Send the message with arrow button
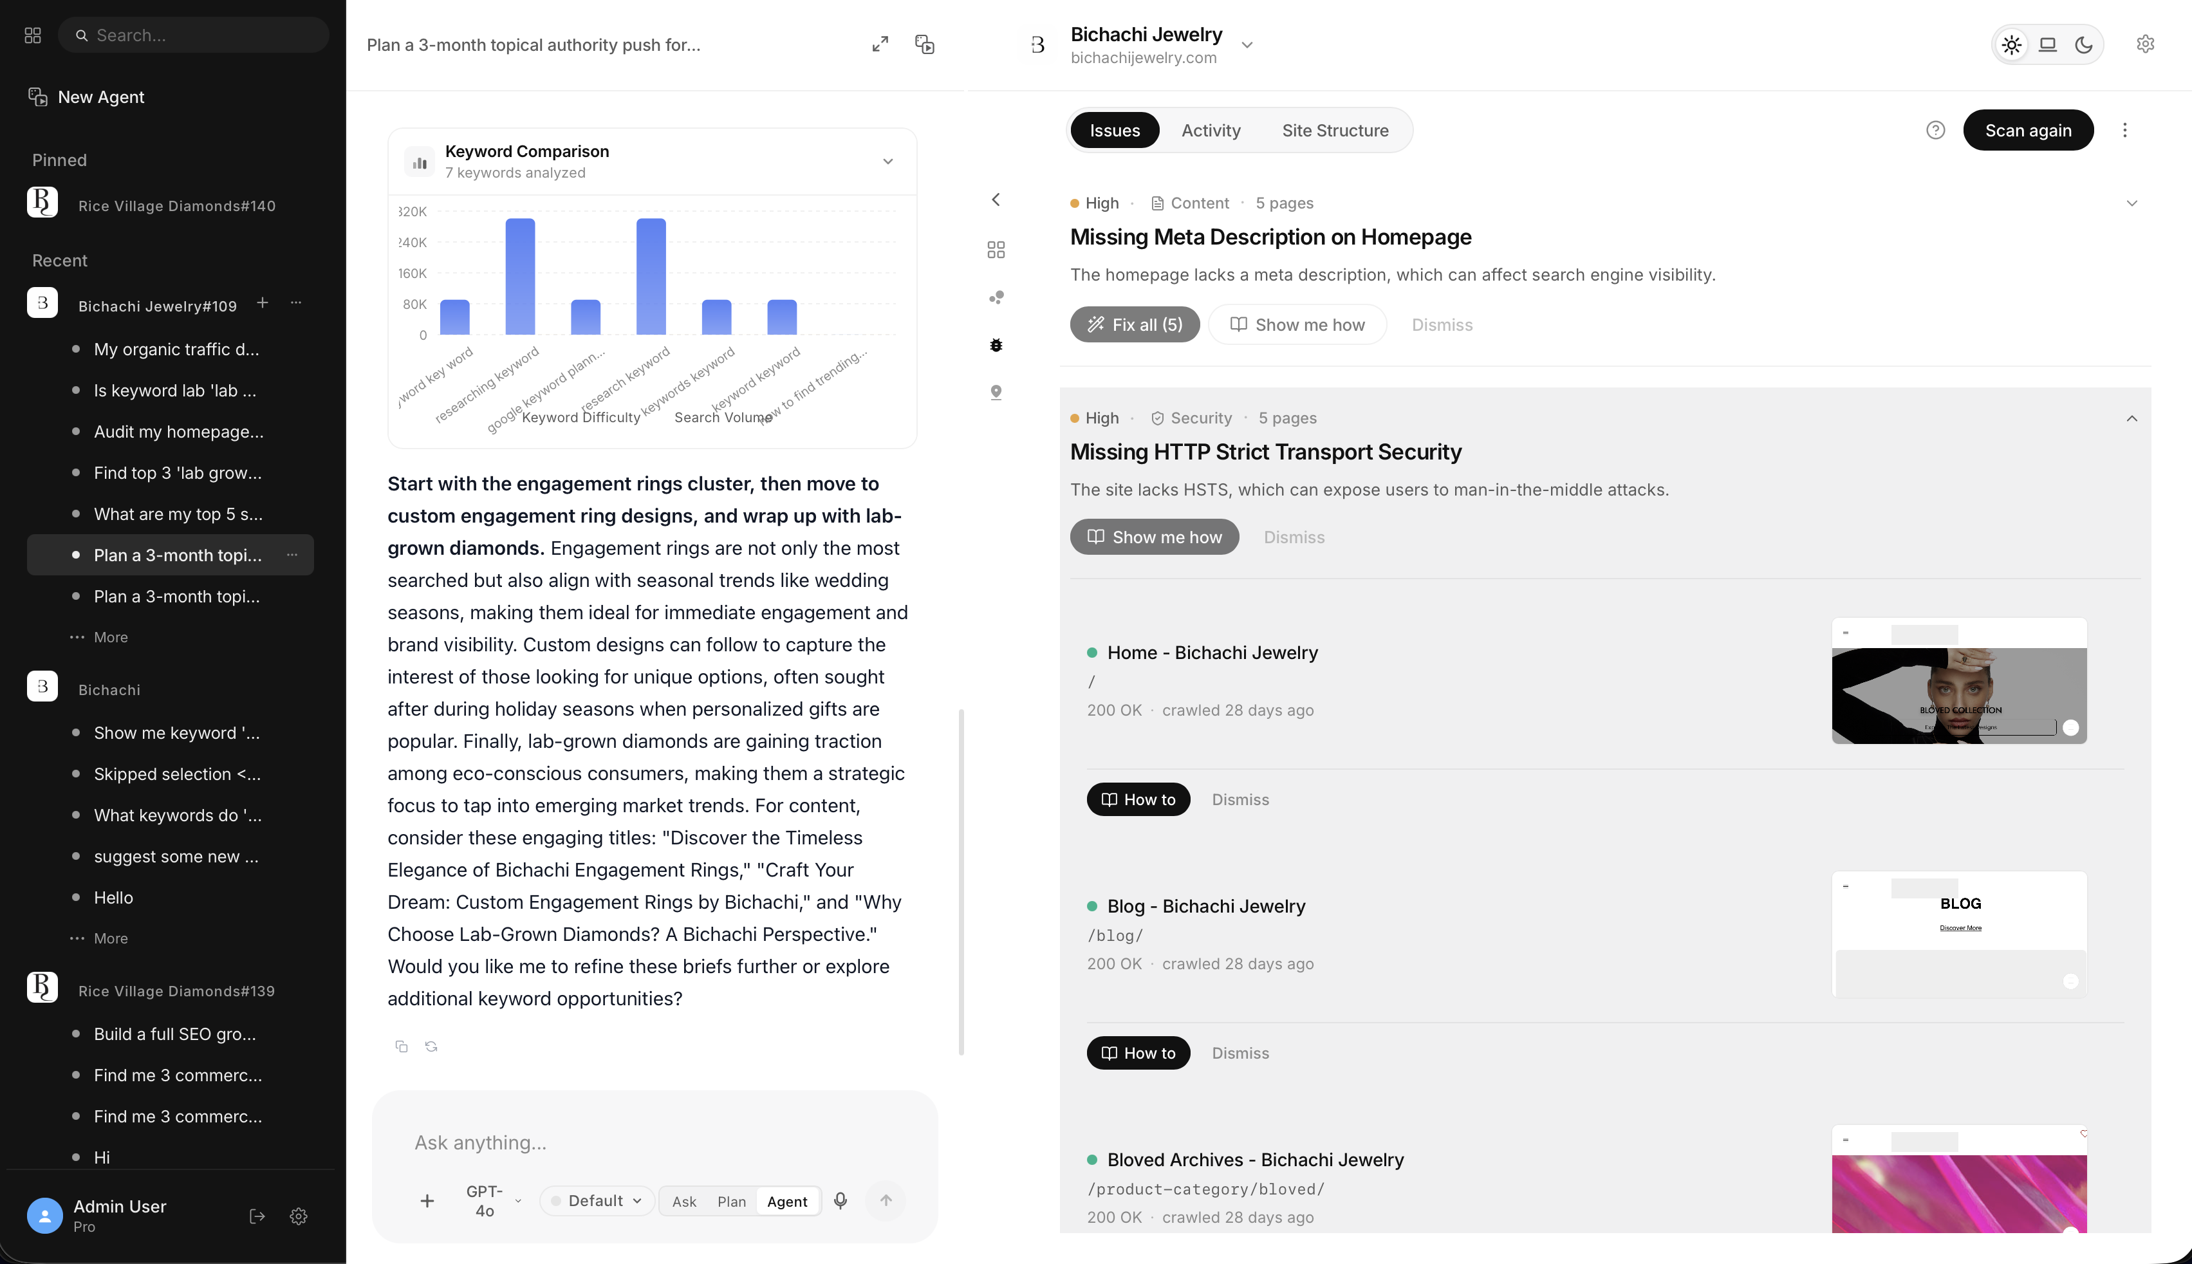Viewport: 2192px width, 1264px height. 886,1201
